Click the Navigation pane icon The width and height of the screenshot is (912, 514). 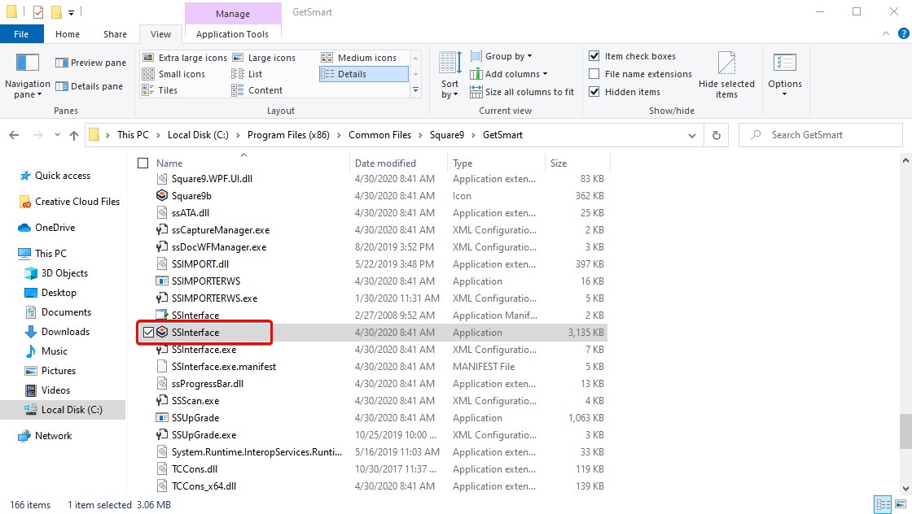coord(28,64)
